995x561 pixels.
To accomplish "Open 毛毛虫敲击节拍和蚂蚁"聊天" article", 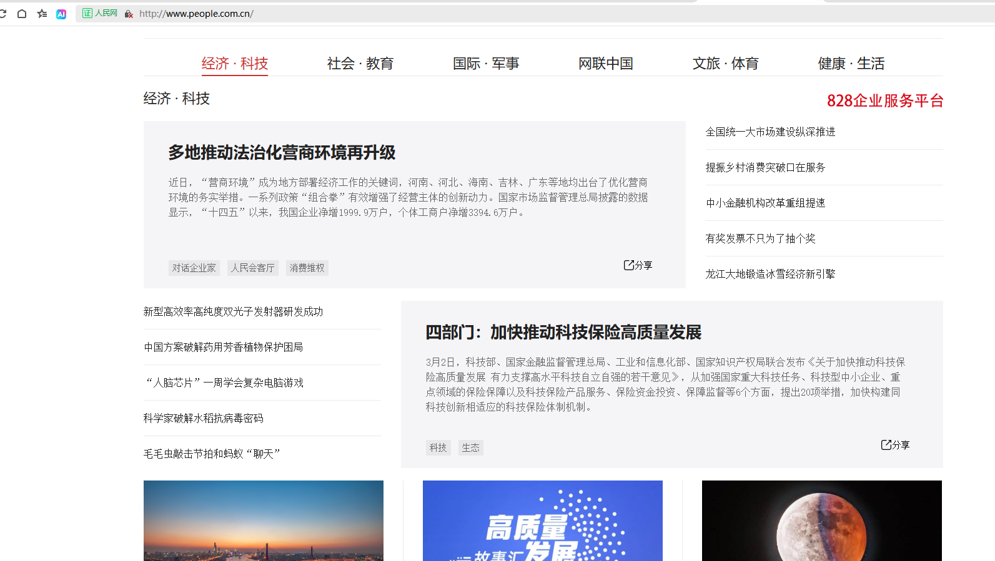I will click(x=212, y=454).
